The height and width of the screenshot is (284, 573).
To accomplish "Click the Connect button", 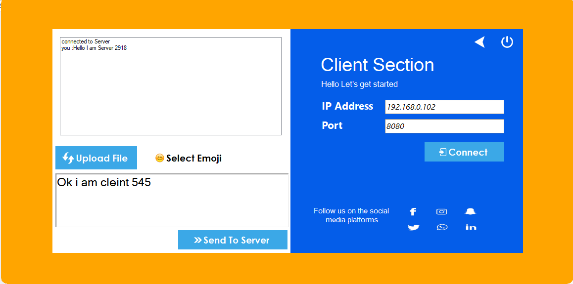I will (464, 152).
